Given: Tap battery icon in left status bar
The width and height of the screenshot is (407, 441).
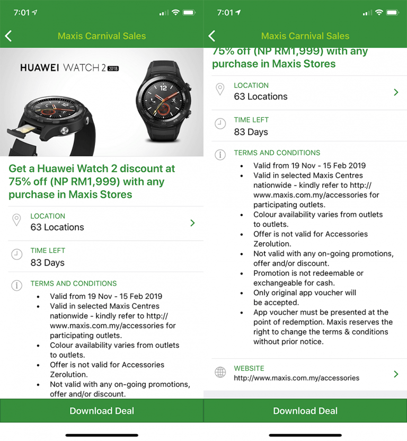Looking at the screenshot, I should (189, 12).
